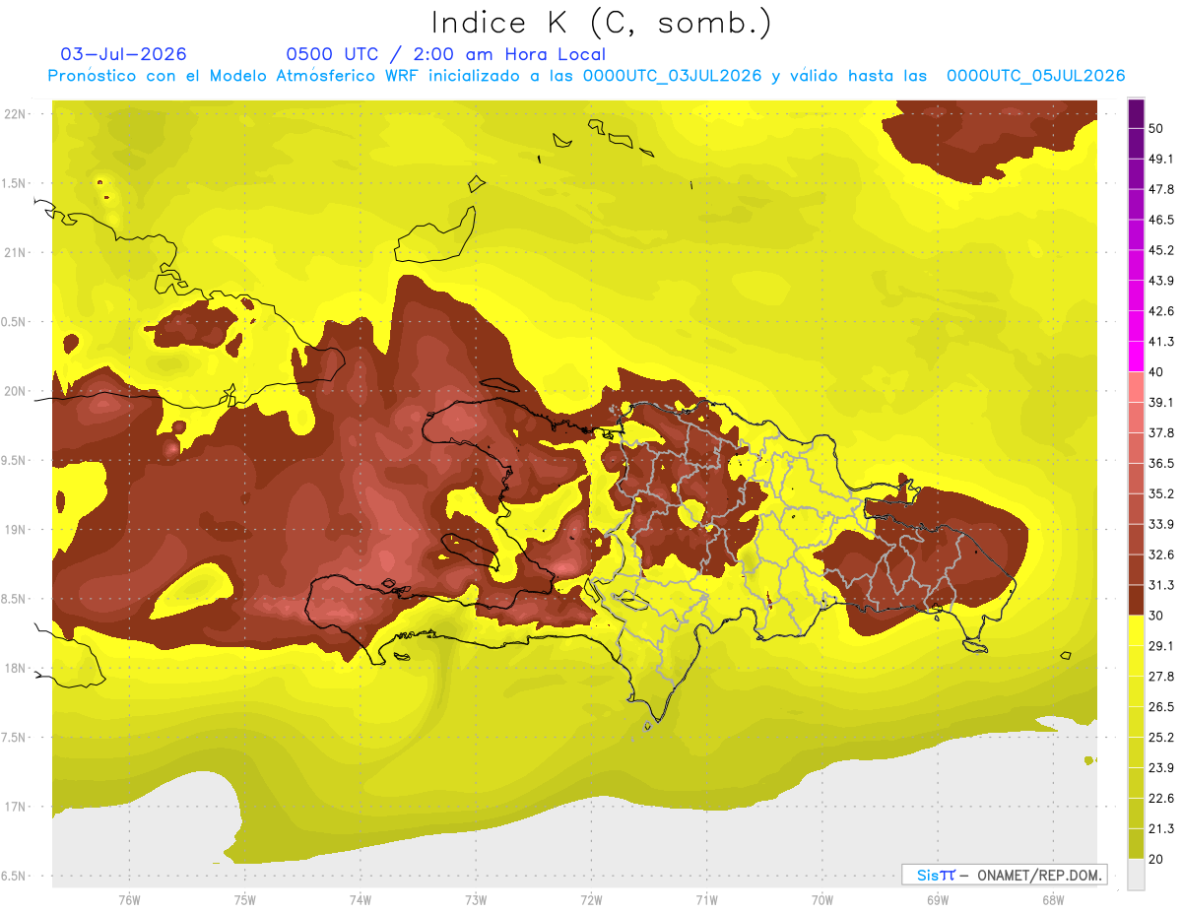Click the 17N latitude label
The width and height of the screenshot is (1182, 913).
(x=16, y=807)
